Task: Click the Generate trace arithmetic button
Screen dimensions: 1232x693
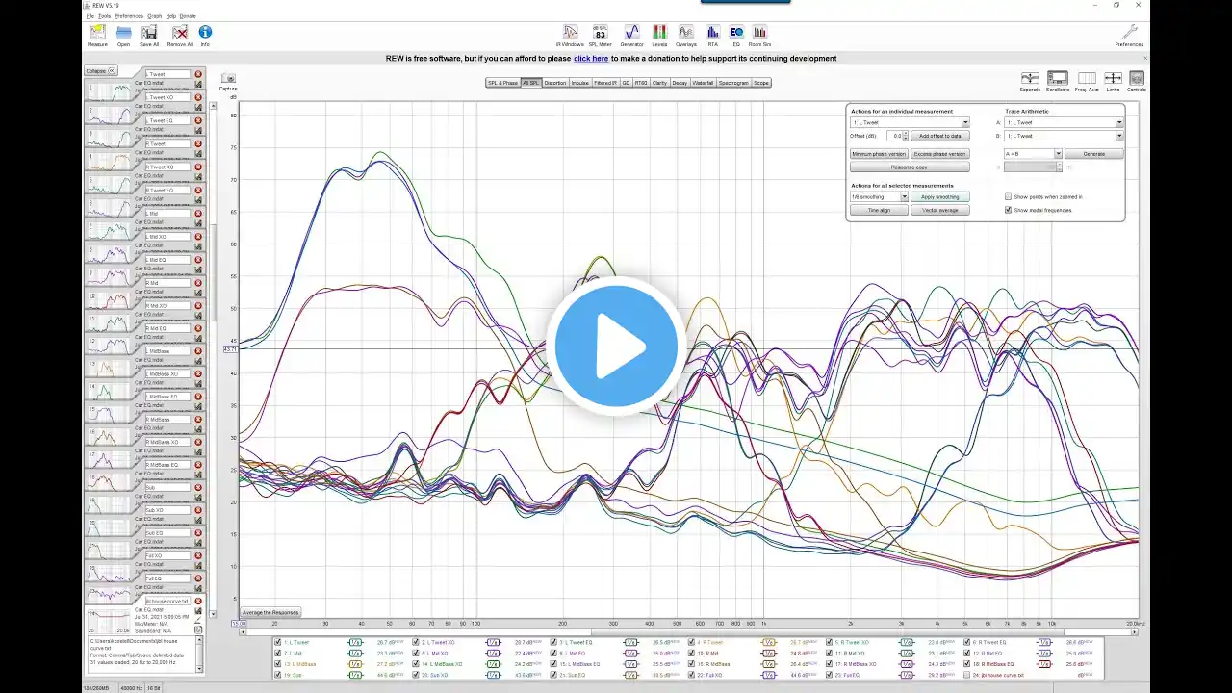Action: coord(1094,154)
